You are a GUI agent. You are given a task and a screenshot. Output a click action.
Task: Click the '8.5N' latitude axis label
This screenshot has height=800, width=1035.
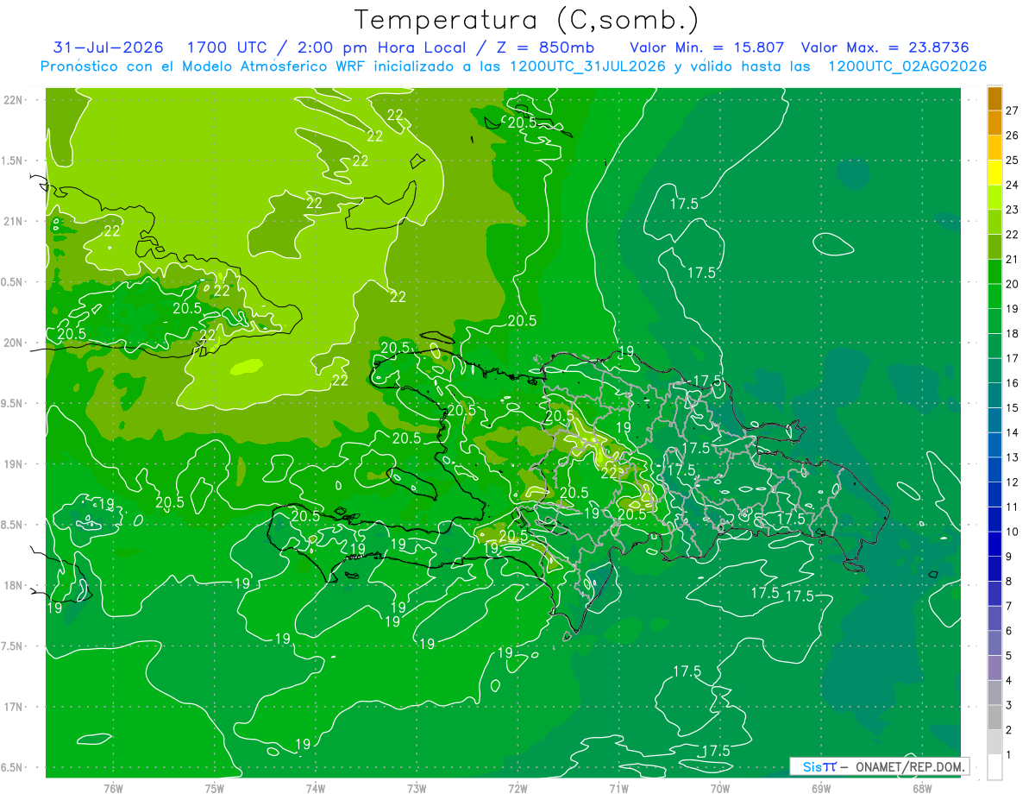click(x=13, y=525)
